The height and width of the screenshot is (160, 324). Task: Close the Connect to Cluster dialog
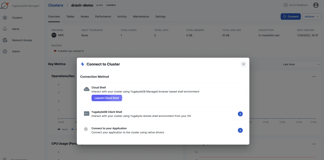pyautogui.click(x=243, y=64)
